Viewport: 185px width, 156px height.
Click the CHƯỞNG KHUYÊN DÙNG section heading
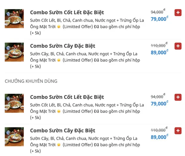coord(31,81)
